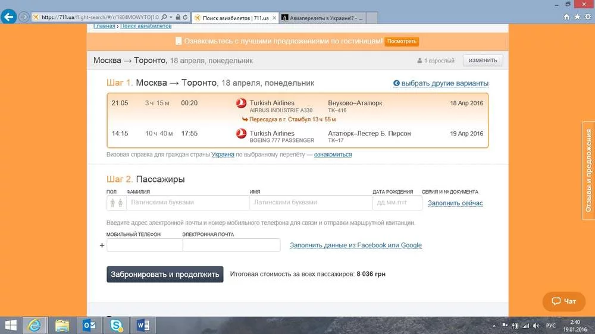Image resolution: width=595 pixels, height=334 pixels.
Task: Follow the 'Главная' breadcrumb link
Action: pyautogui.click(x=104, y=26)
